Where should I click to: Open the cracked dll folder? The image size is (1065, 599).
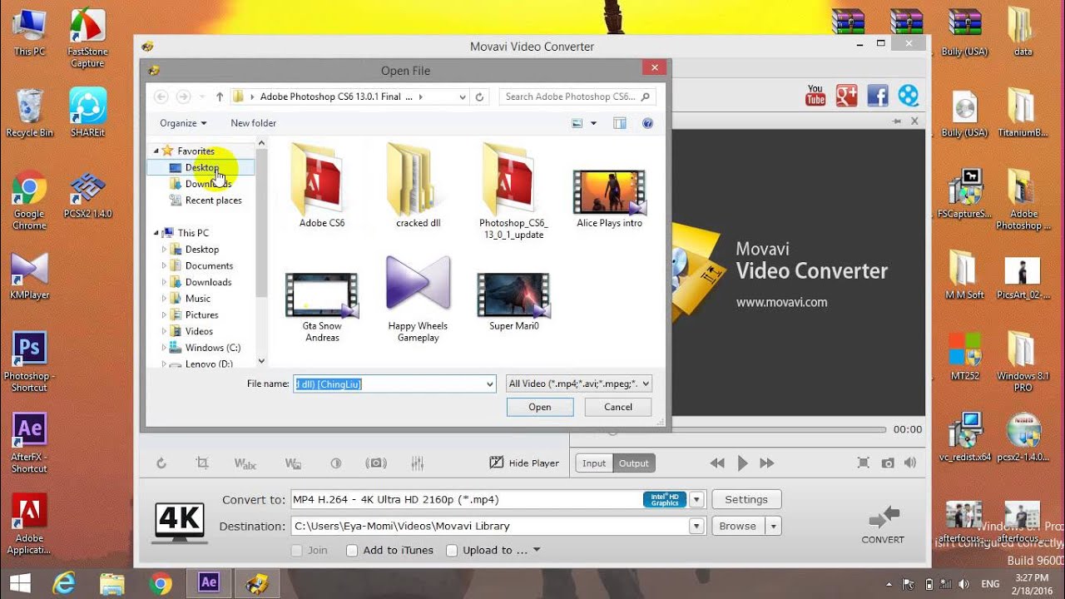click(419, 186)
